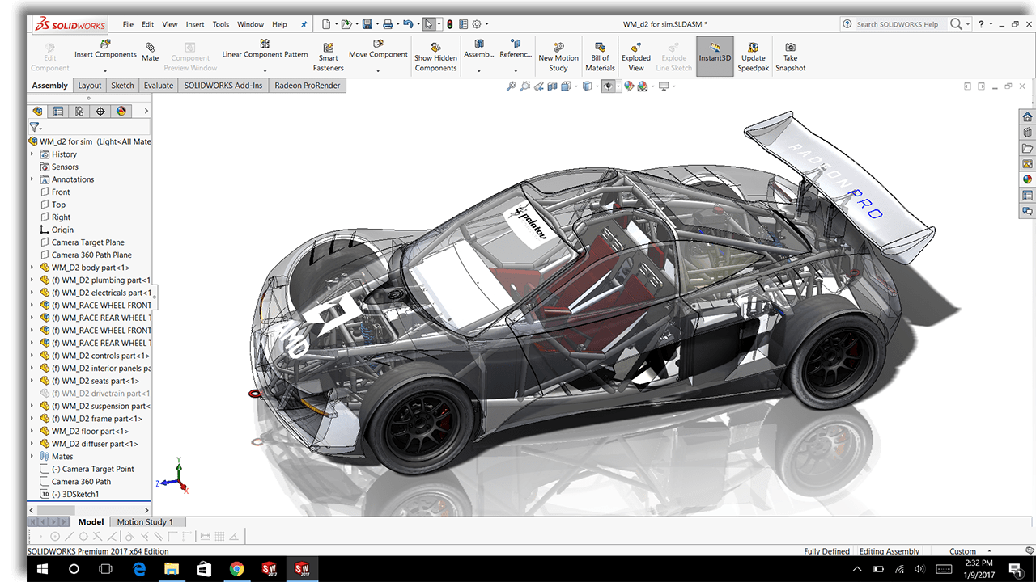This screenshot has height=582, width=1036.
Task: Expand the WM_D2 body part<1> tree node
Action: coord(32,268)
